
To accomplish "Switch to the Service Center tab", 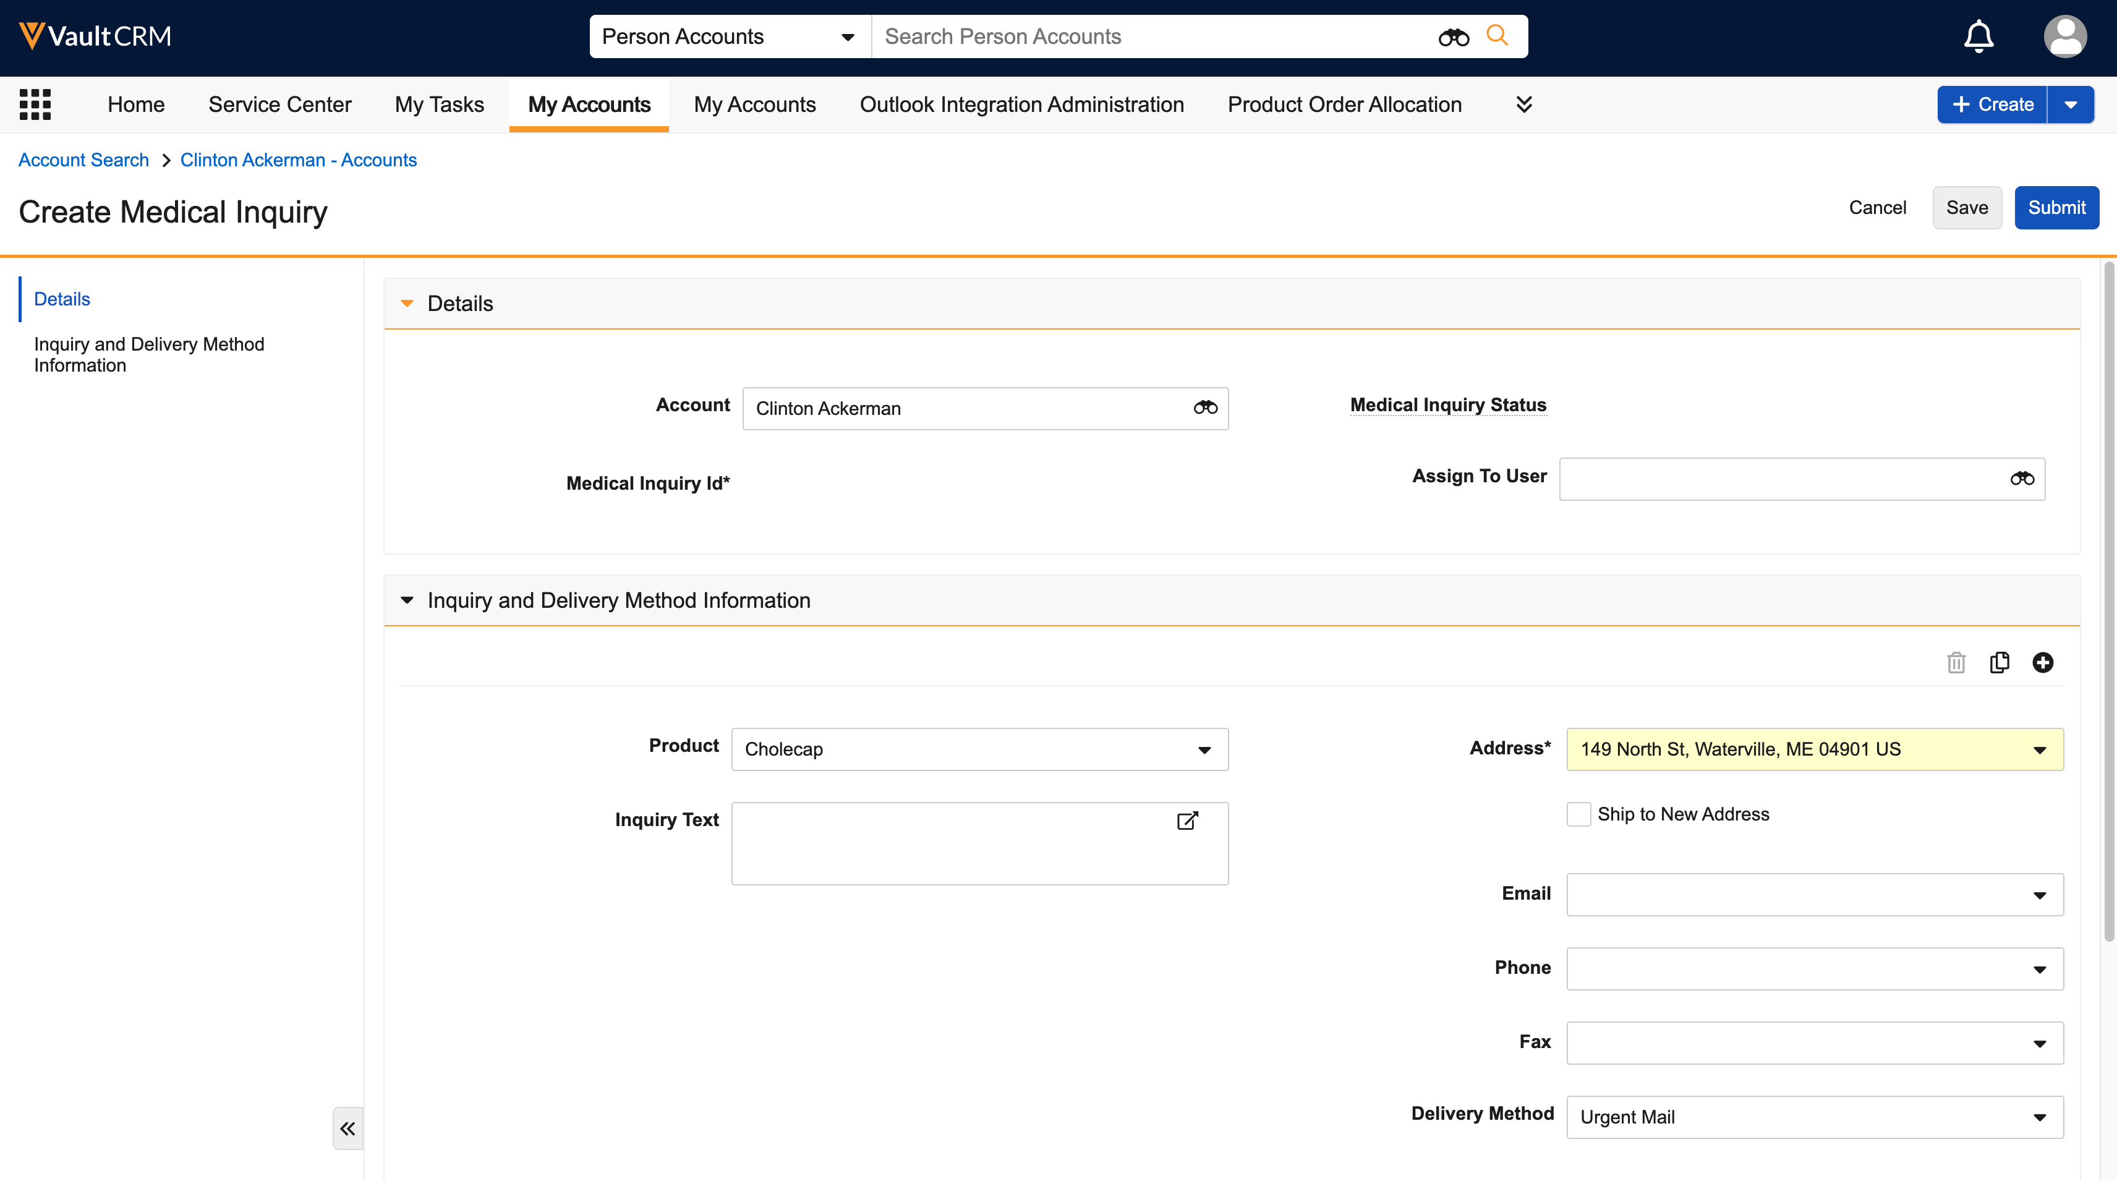I will [x=279, y=104].
